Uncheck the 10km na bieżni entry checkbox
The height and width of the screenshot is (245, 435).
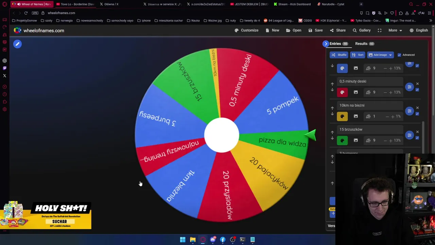[x=417, y=114]
